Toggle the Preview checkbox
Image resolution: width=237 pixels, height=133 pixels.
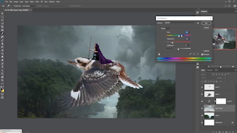coord(202,54)
